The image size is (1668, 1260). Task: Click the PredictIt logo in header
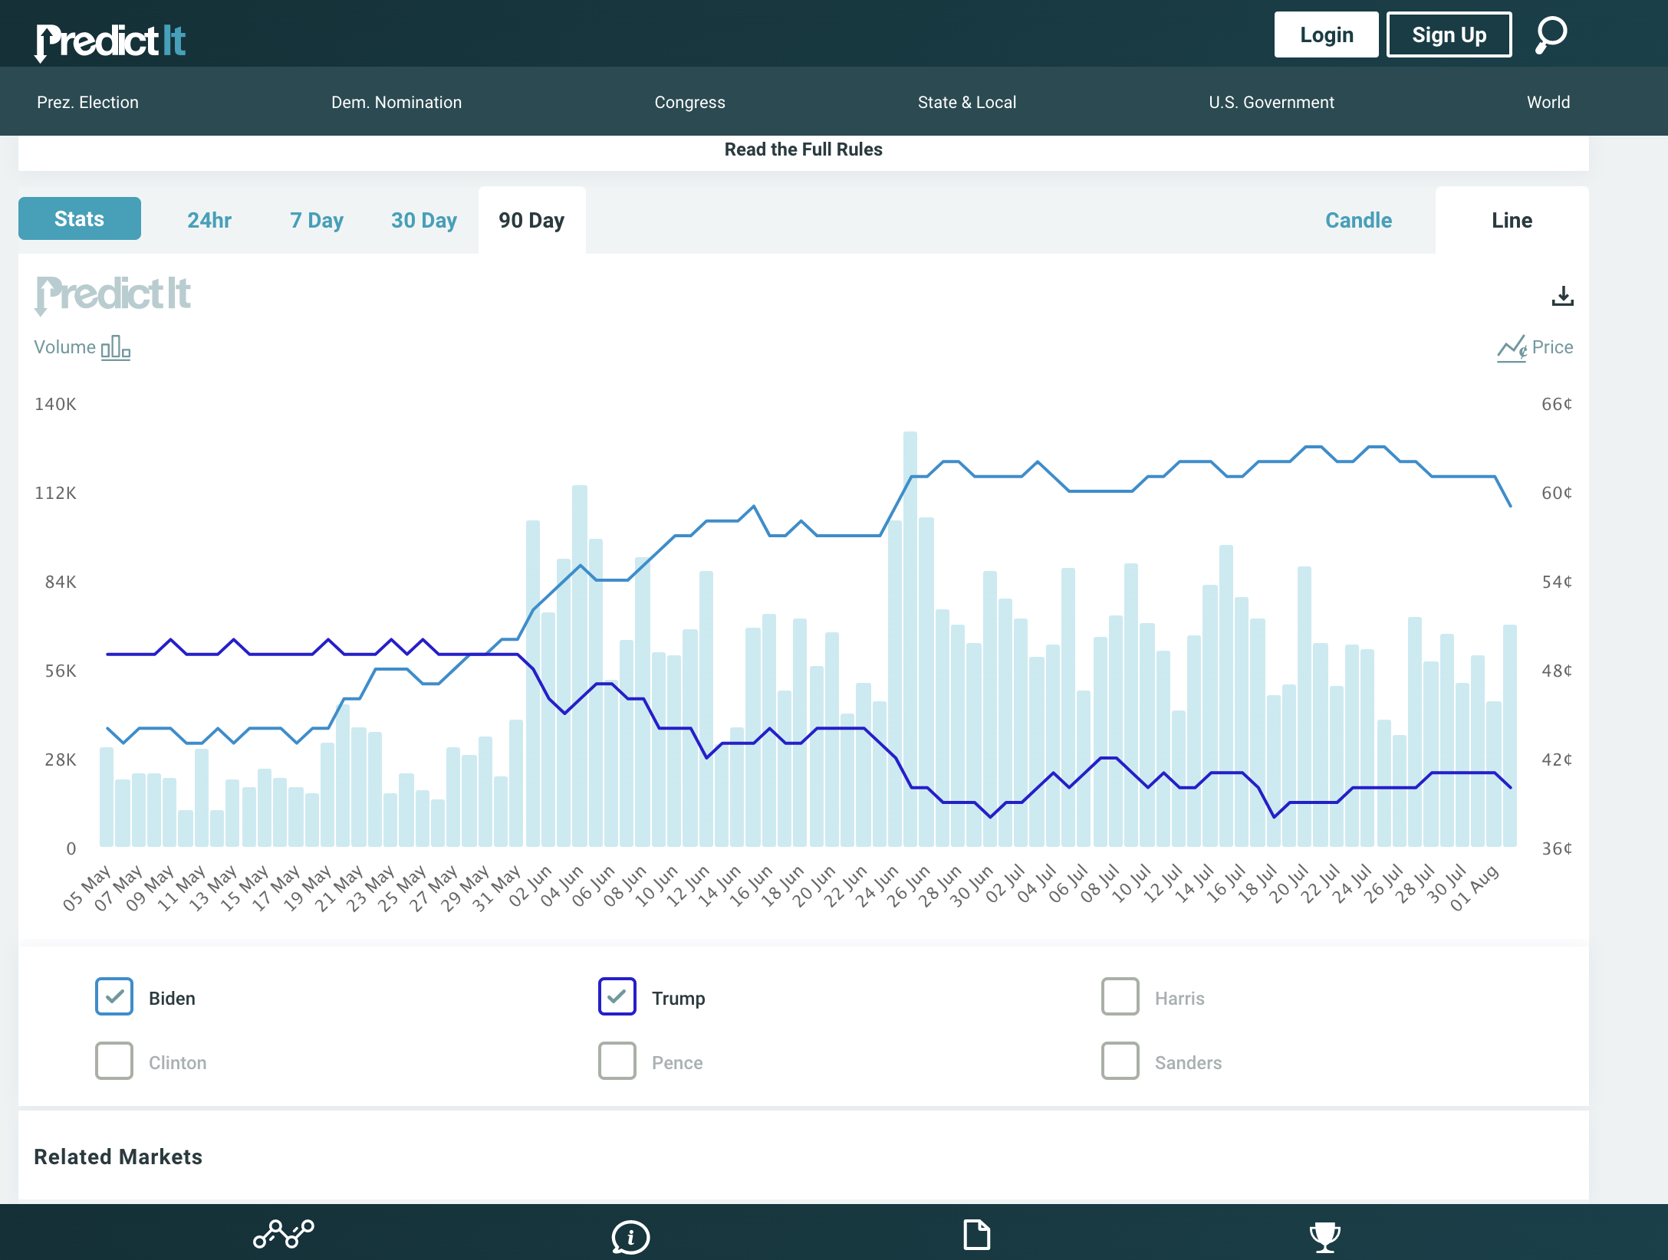pos(110,41)
